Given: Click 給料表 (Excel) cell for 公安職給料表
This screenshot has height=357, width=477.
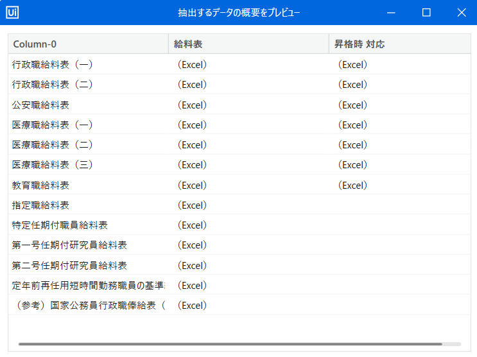Looking at the screenshot, I should 248,105.
